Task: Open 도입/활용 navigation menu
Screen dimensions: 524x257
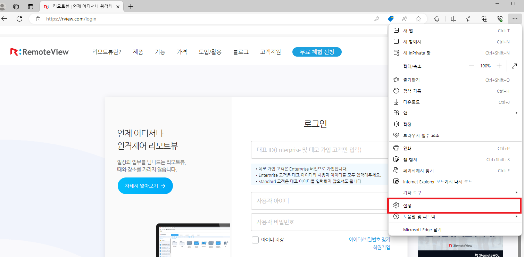Action: [210, 52]
